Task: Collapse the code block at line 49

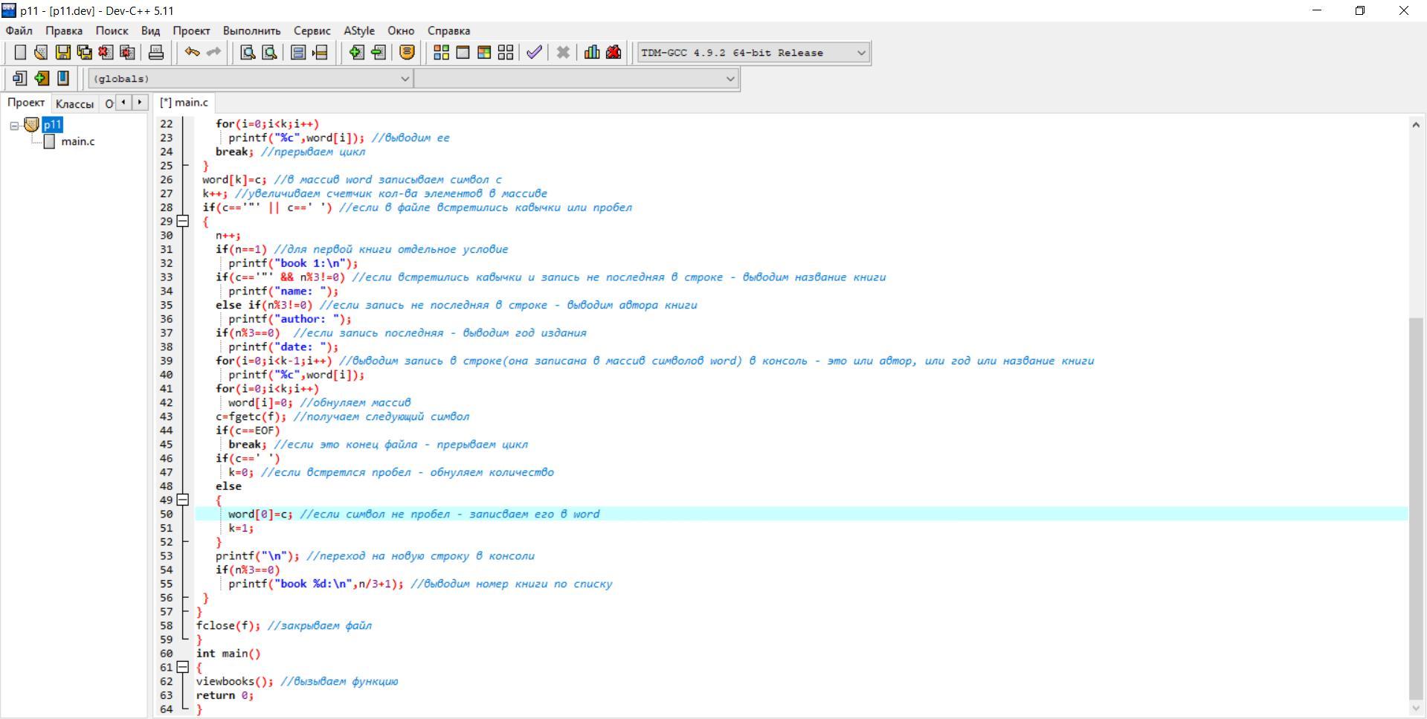Action: click(183, 500)
